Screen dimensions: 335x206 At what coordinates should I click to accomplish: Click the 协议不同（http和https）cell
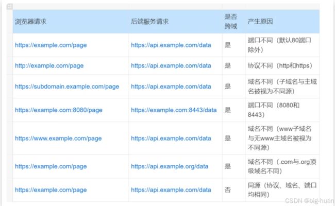pyautogui.click(x=282, y=66)
